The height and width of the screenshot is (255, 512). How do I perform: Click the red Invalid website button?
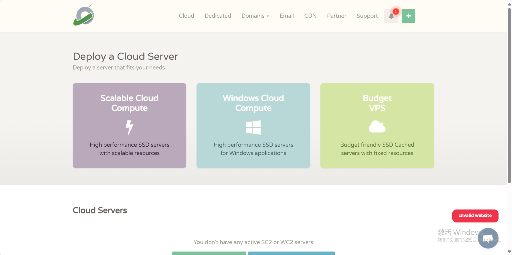pos(475,216)
